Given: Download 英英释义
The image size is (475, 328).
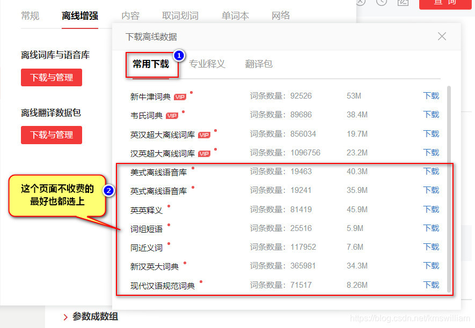Looking at the screenshot, I should (x=431, y=210).
